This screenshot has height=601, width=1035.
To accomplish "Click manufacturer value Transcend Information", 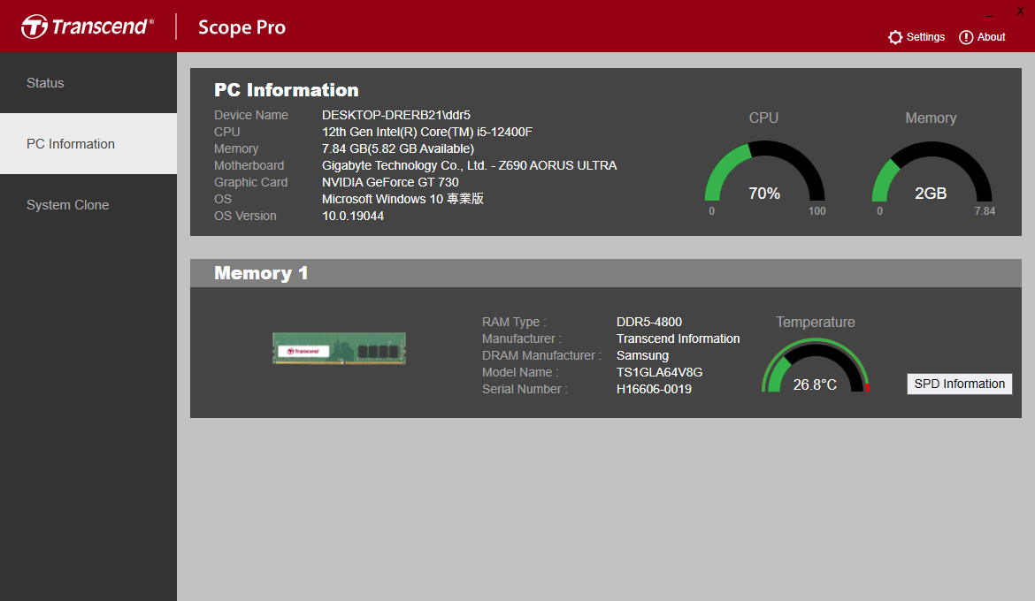I will pyautogui.click(x=678, y=339).
